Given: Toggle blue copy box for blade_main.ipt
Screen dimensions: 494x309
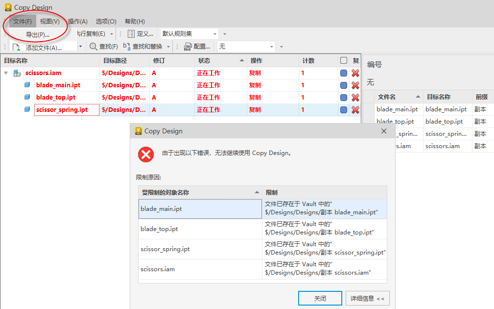Looking at the screenshot, I should (x=344, y=85).
